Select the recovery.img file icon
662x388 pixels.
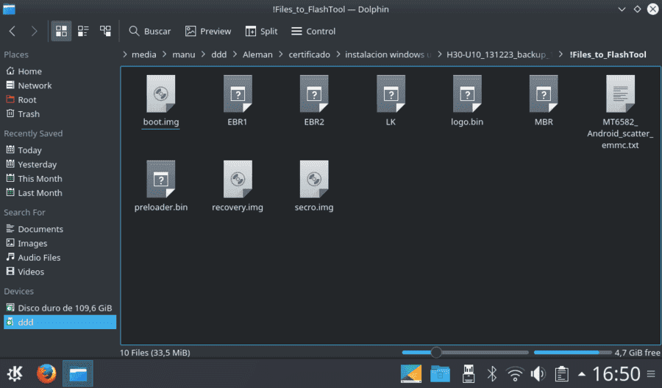click(238, 179)
